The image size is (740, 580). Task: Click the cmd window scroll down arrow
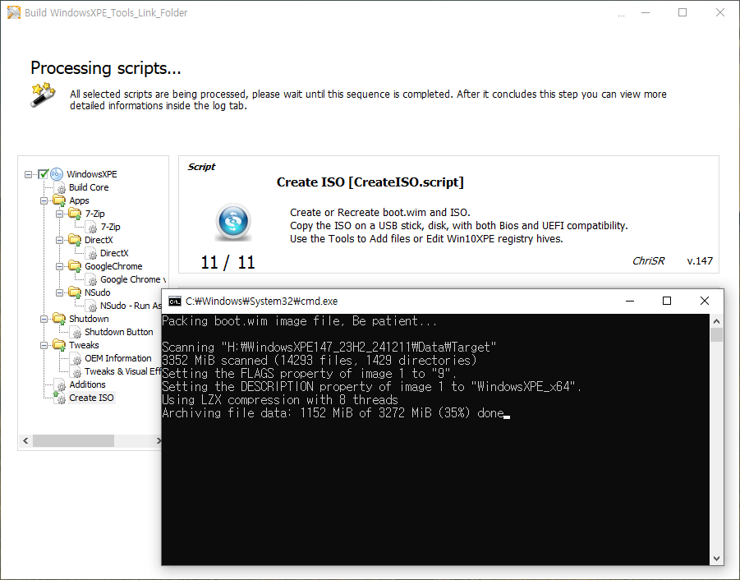[x=716, y=559]
